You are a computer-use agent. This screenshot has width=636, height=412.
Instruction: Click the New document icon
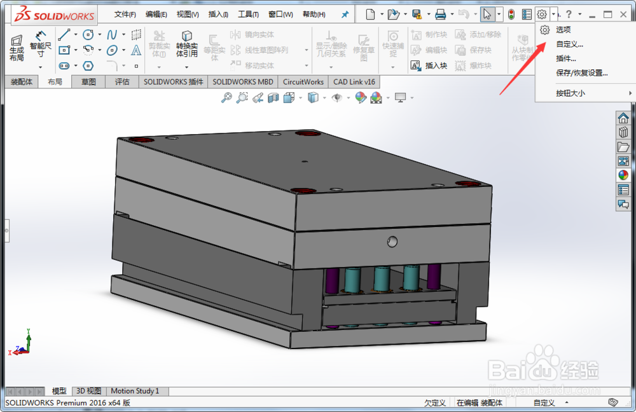[370, 15]
